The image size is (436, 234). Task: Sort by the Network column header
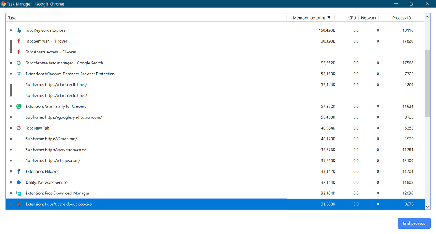[x=369, y=18]
